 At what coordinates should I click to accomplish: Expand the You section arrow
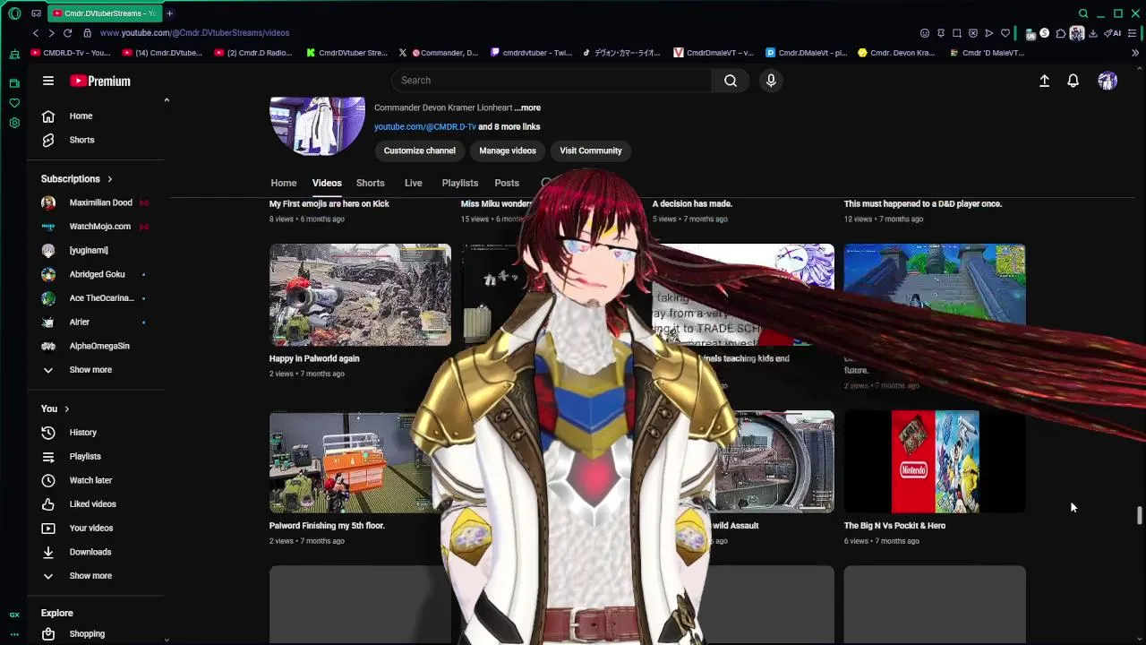66,409
